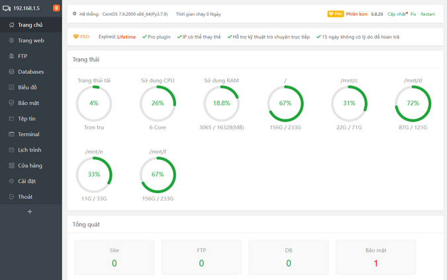Click version number 6.8.26
The height and width of the screenshot is (280, 447).
(377, 15)
